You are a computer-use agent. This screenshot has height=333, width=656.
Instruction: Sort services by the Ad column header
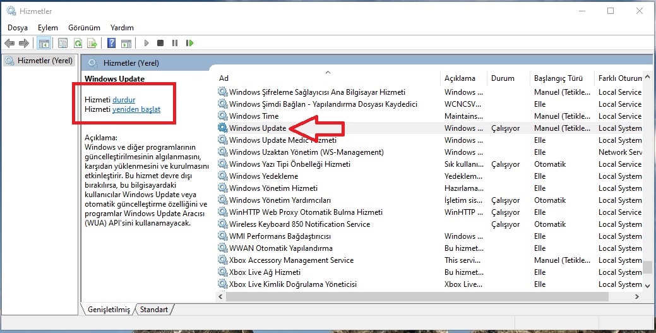click(328, 78)
